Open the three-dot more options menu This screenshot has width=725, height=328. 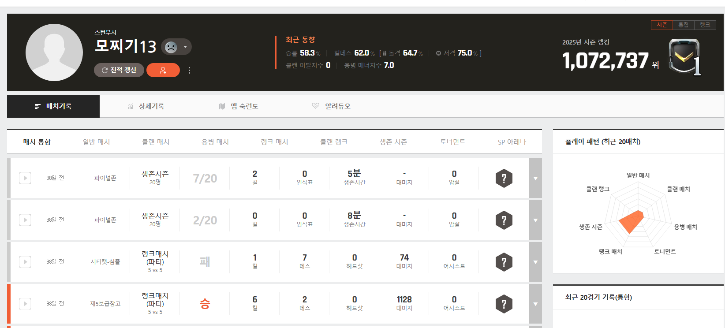189,71
